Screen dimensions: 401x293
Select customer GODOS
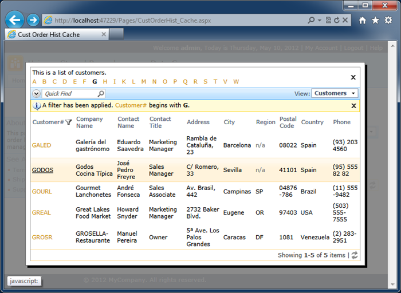[43, 170]
